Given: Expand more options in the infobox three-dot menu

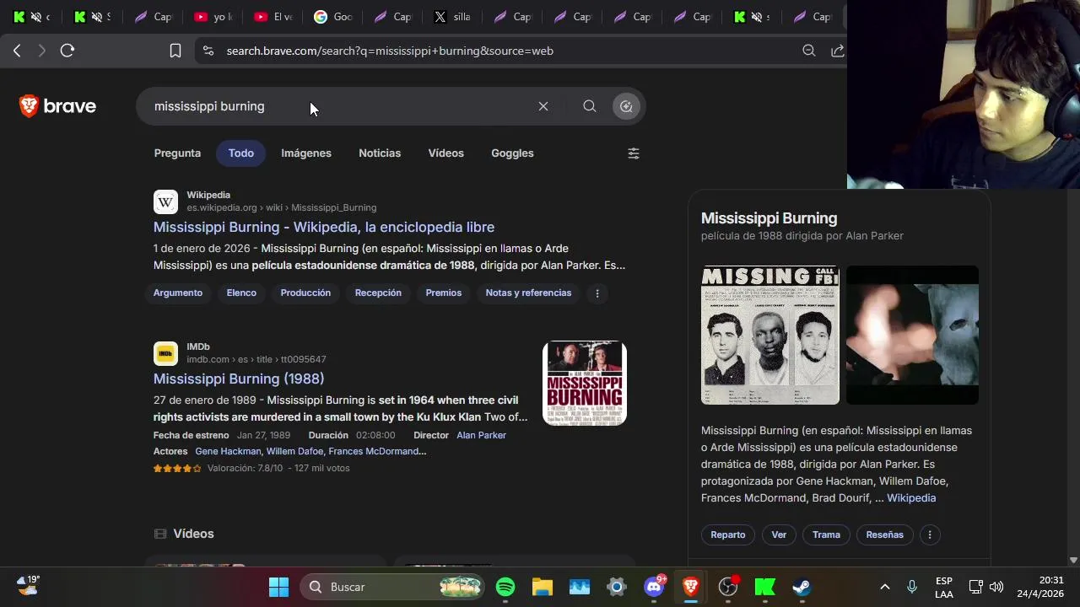Looking at the screenshot, I should point(930,534).
